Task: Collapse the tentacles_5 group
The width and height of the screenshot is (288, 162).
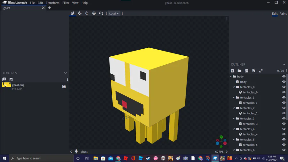Action: click(x=234, y=140)
